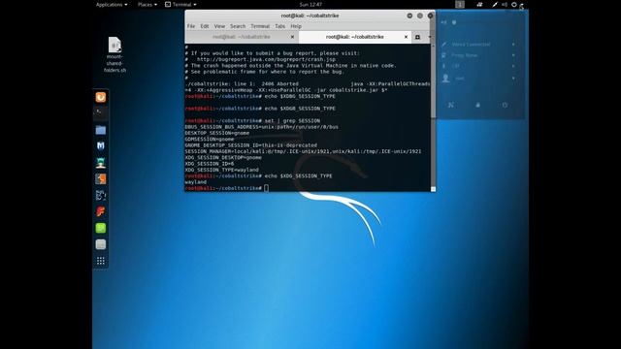The width and height of the screenshot is (621, 349).
Task: Launch Armitage from the dock
Action: coord(101,163)
